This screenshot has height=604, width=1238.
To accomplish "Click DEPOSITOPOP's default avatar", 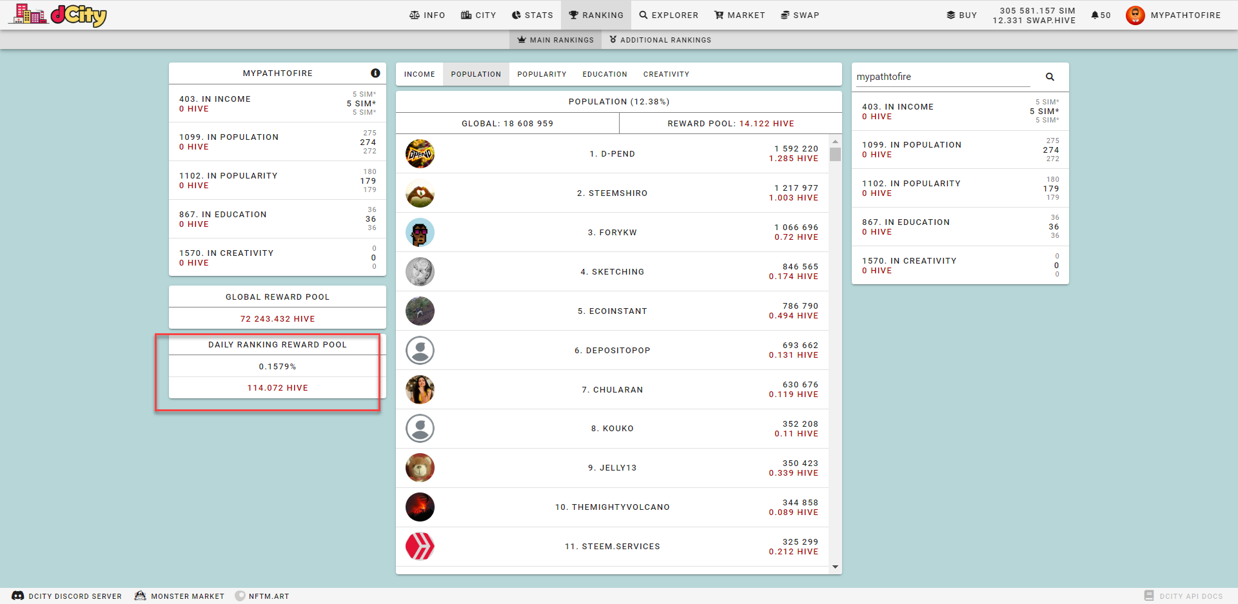I will click(420, 351).
